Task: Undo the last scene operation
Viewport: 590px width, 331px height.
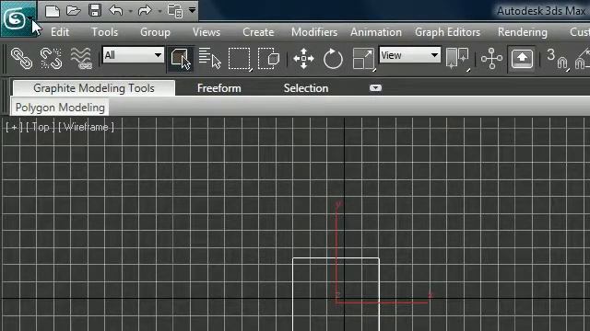Action: tap(116, 10)
